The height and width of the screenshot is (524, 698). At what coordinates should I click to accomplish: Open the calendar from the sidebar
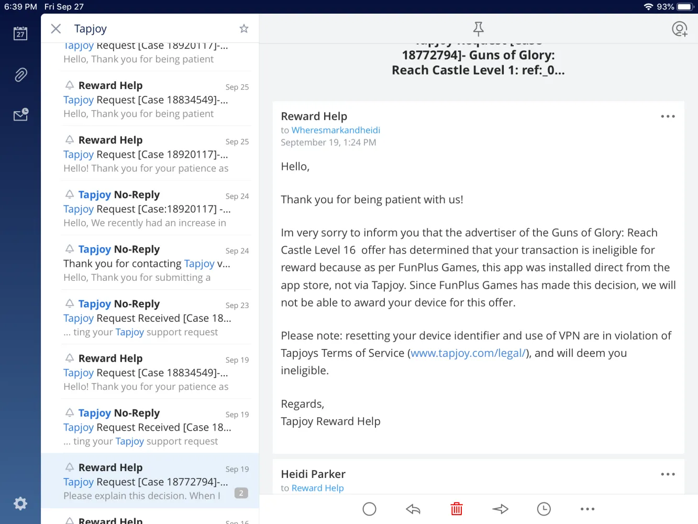tap(20, 34)
